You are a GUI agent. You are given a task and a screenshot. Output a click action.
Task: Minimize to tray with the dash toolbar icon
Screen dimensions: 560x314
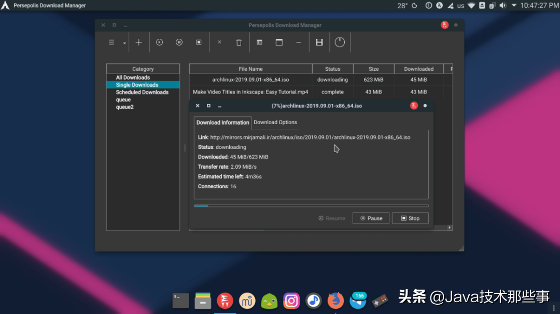[299, 42]
